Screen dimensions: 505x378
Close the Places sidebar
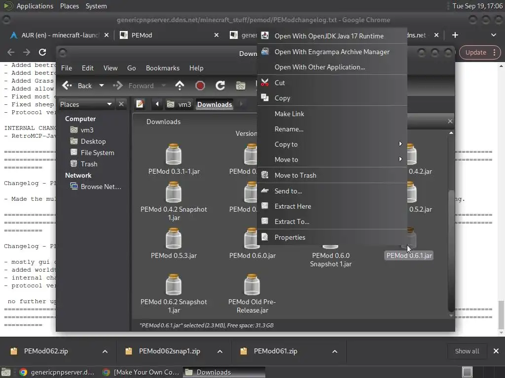pyautogui.click(x=121, y=104)
